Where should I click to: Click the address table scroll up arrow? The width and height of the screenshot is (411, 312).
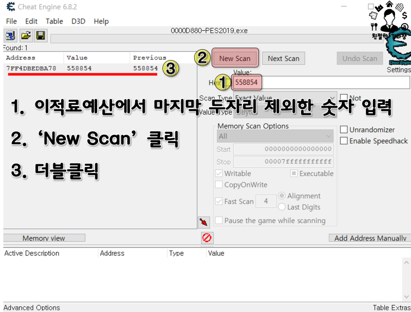406,262
